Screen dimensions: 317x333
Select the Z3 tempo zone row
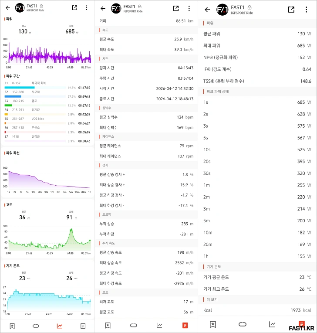click(x=47, y=103)
